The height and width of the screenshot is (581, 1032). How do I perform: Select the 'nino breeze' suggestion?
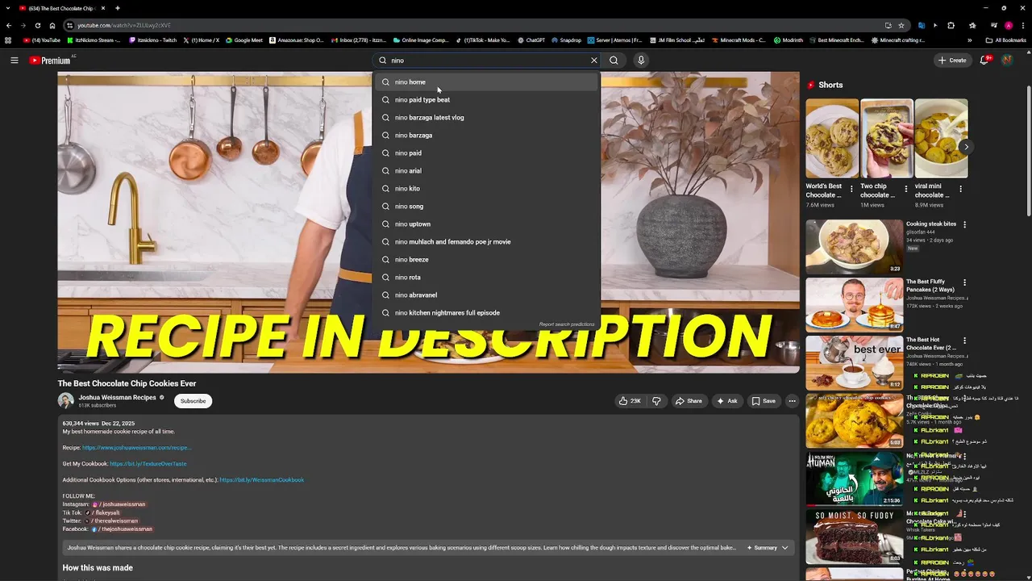pos(487,260)
